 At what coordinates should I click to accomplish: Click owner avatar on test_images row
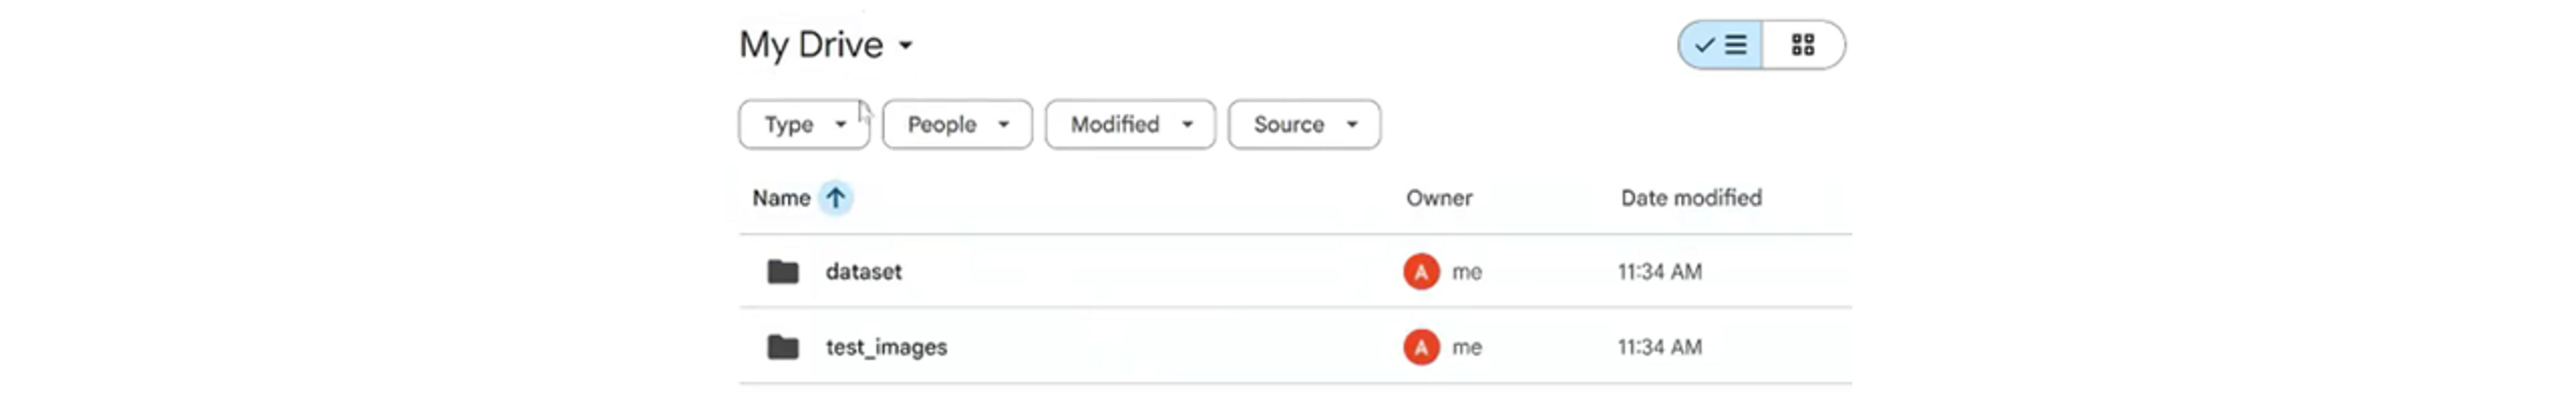pyautogui.click(x=1420, y=347)
